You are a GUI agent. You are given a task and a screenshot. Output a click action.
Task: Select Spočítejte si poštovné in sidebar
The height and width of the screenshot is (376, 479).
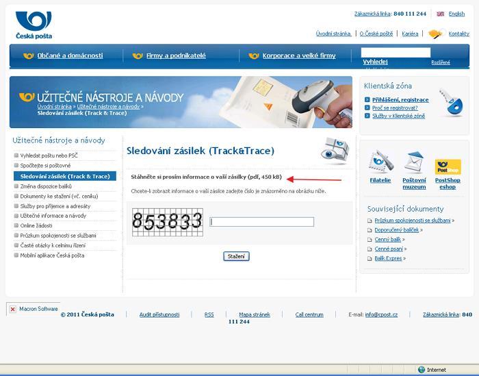pos(45,165)
